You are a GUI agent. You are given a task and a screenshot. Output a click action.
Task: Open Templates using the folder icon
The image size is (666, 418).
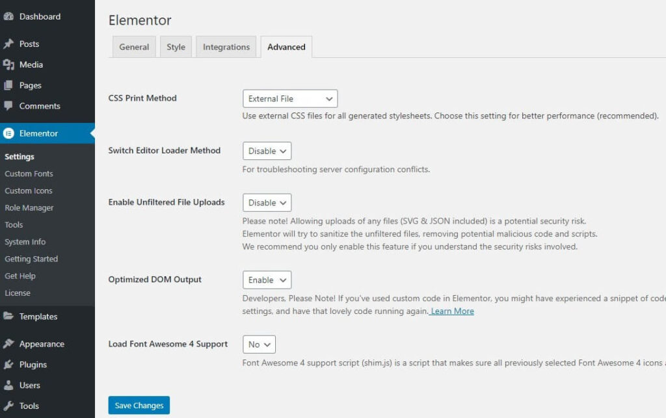click(9, 317)
